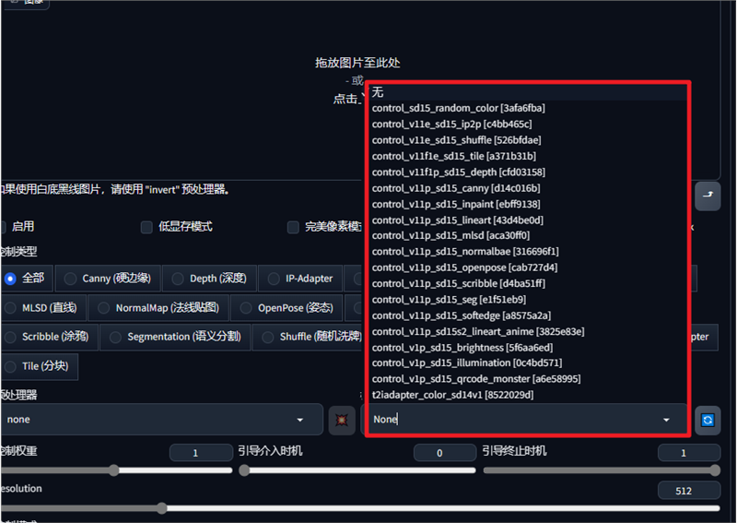Choose OpenPose (姿态) control type
The width and height of the screenshot is (737, 523).
(287, 308)
